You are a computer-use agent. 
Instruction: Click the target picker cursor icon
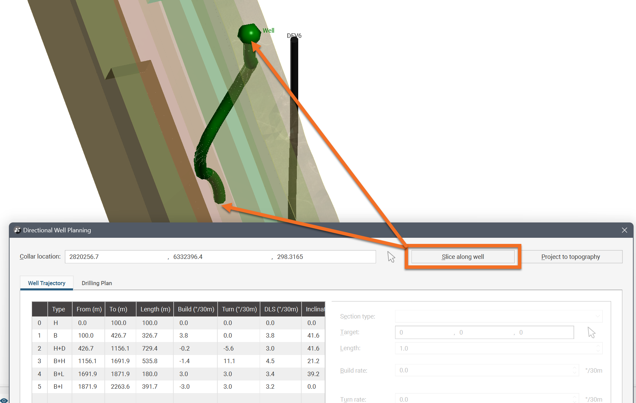[x=591, y=332]
